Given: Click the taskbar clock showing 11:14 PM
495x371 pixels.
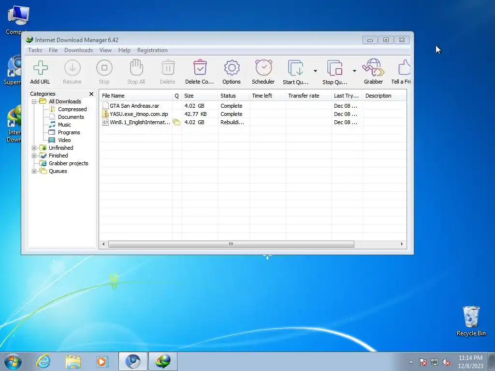Looking at the screenshot, I should 470,362.
